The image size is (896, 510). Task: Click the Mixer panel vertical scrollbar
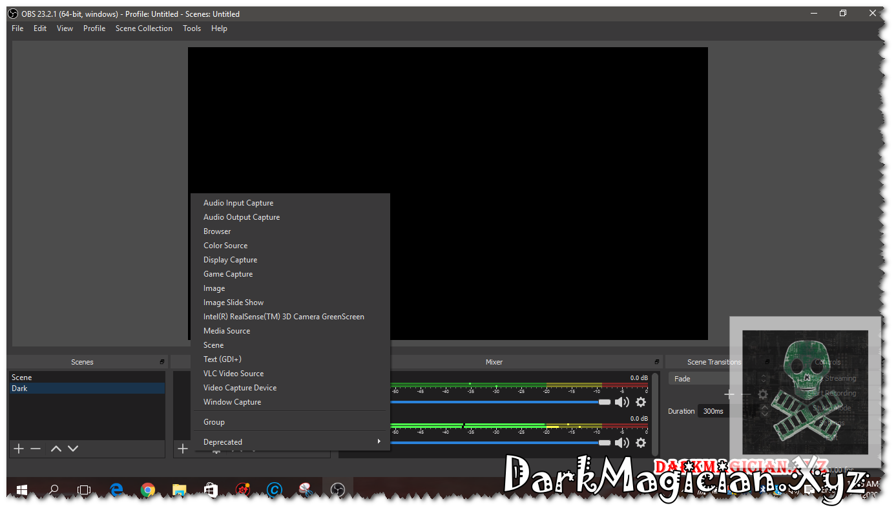pyautogui.click(x=656, y=414)
